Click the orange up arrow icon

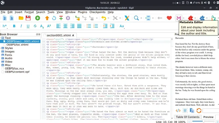point(47,18)
